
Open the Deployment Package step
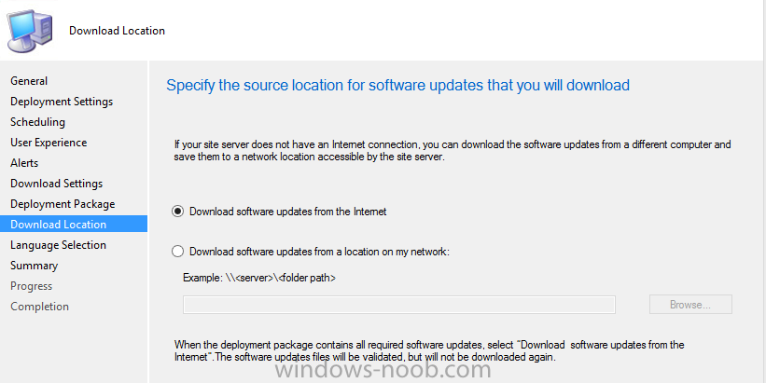tap(63, 204)
